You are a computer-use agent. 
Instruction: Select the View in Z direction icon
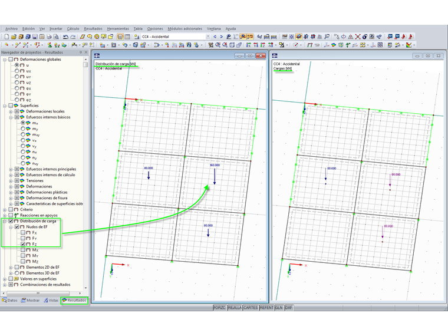[262, 45]
